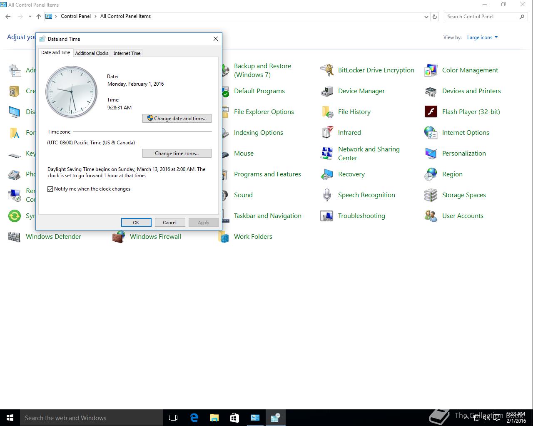Switch to the Internet Time tab
The width and height of the screenshot is (533, 426).
pos(127,53)
